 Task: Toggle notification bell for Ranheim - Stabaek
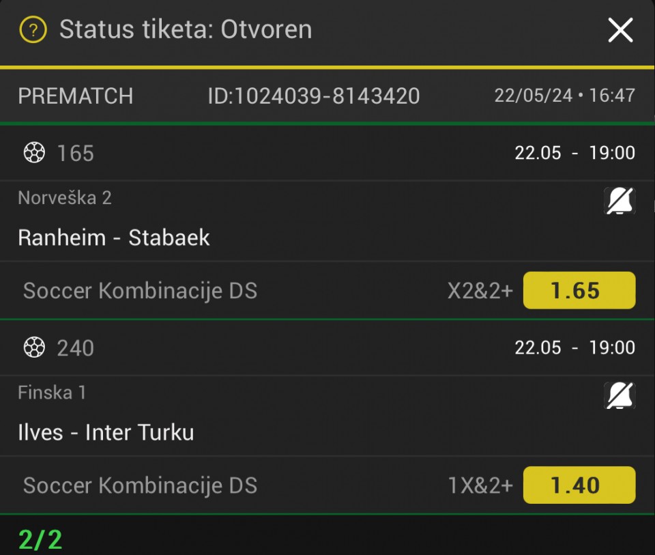(620, 201)
